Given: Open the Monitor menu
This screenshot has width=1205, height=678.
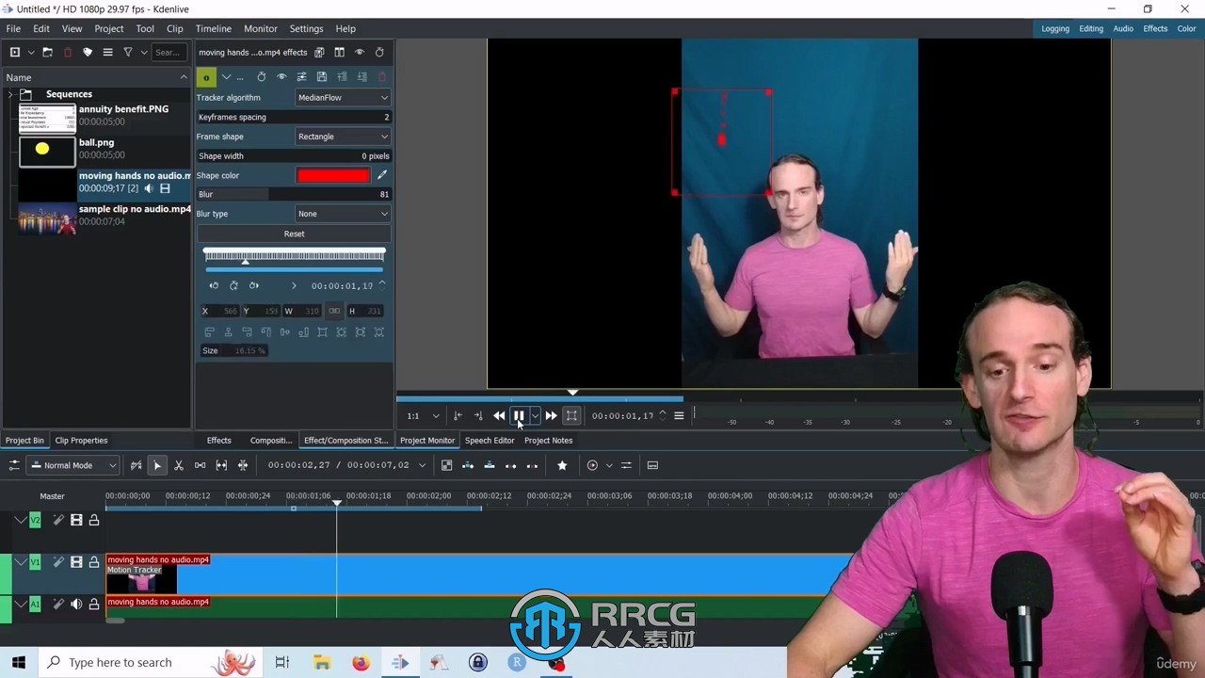Looking at the screenshot, I should (261, 29).
